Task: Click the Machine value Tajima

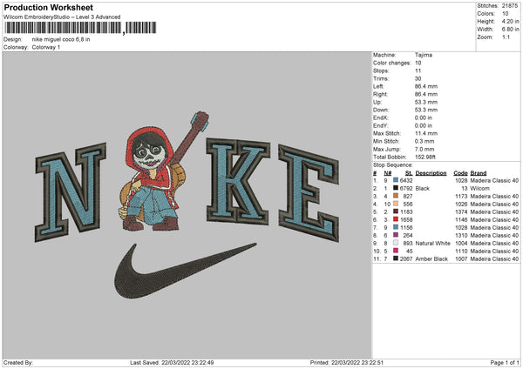Action: click(424, 55)
